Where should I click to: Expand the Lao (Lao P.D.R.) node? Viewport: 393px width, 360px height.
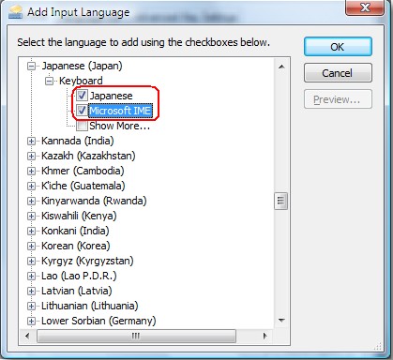point(31,276)
